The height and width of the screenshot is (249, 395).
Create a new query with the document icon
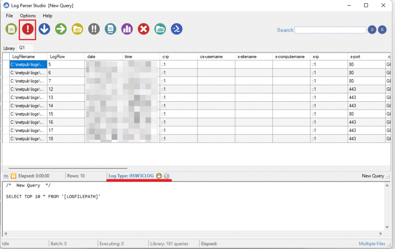11,29
